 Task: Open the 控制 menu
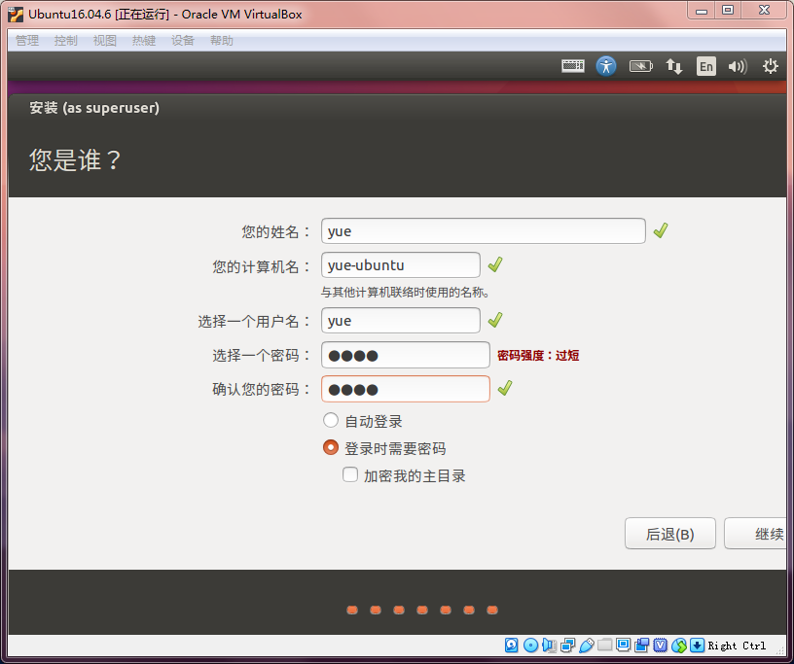coord(66,41)
